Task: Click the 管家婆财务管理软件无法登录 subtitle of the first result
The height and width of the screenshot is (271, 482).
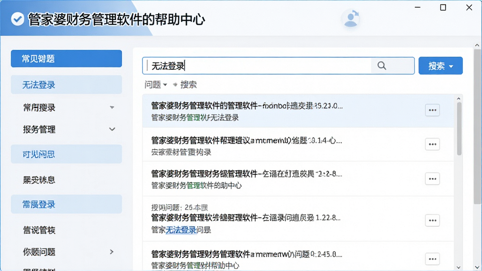Action: 195,118
